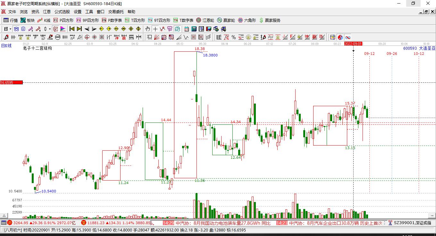The height and width of the screenshot is (236, 436).
Task: Open the 14:29 中汽协 news headline
Action: (x=217, y=223)
